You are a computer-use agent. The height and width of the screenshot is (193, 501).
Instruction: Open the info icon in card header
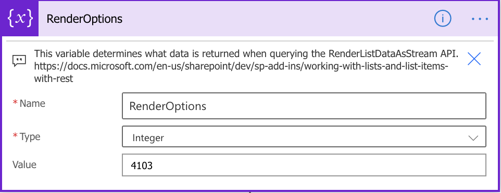[443, 19]
